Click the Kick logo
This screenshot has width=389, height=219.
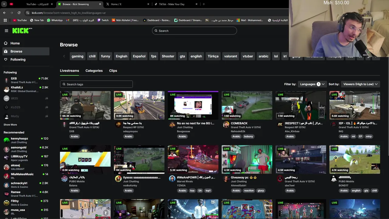click(22, 30)
